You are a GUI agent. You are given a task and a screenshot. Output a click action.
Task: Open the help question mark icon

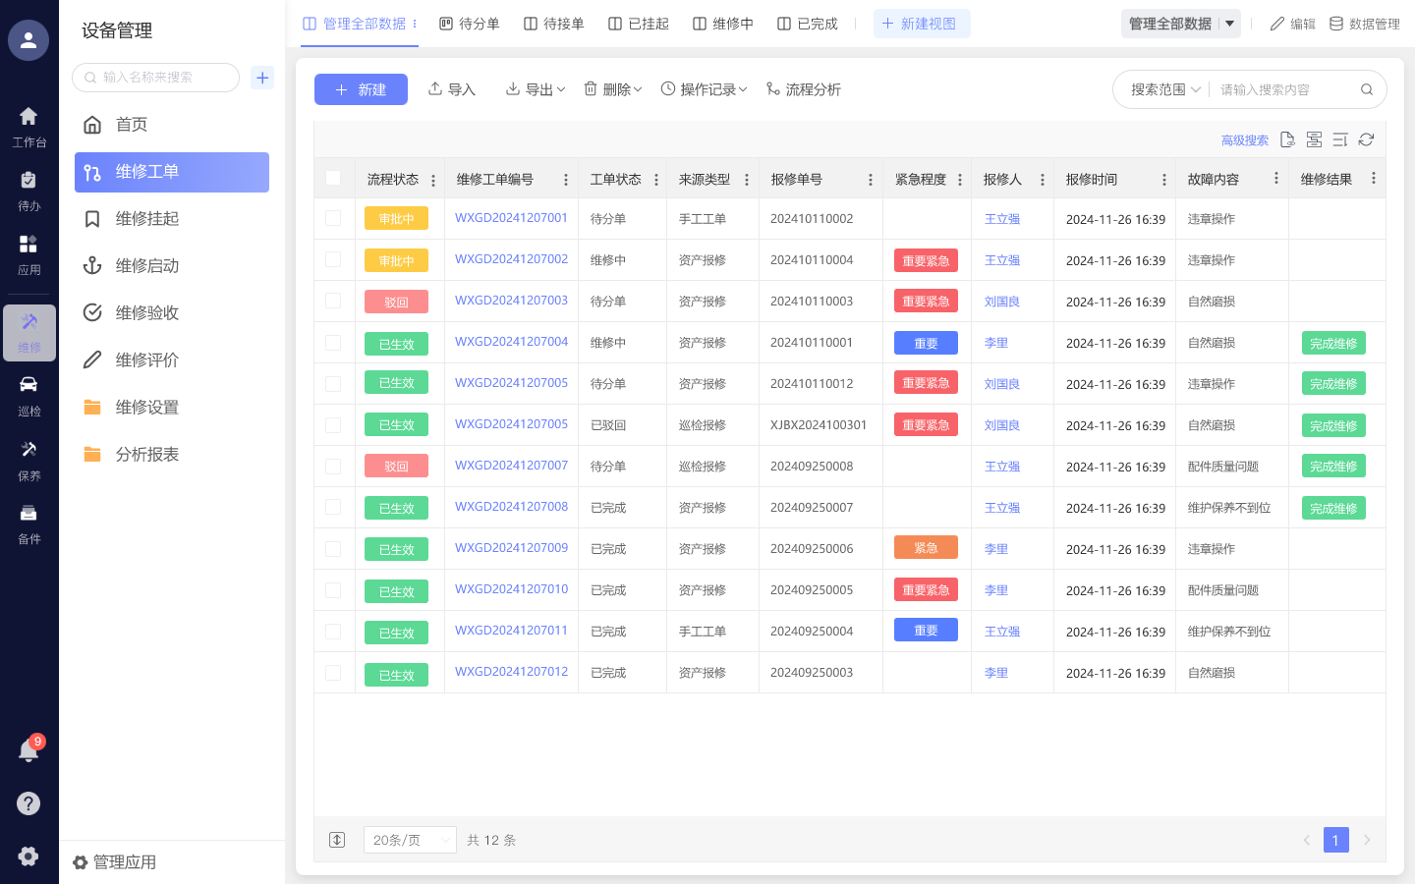28,803
